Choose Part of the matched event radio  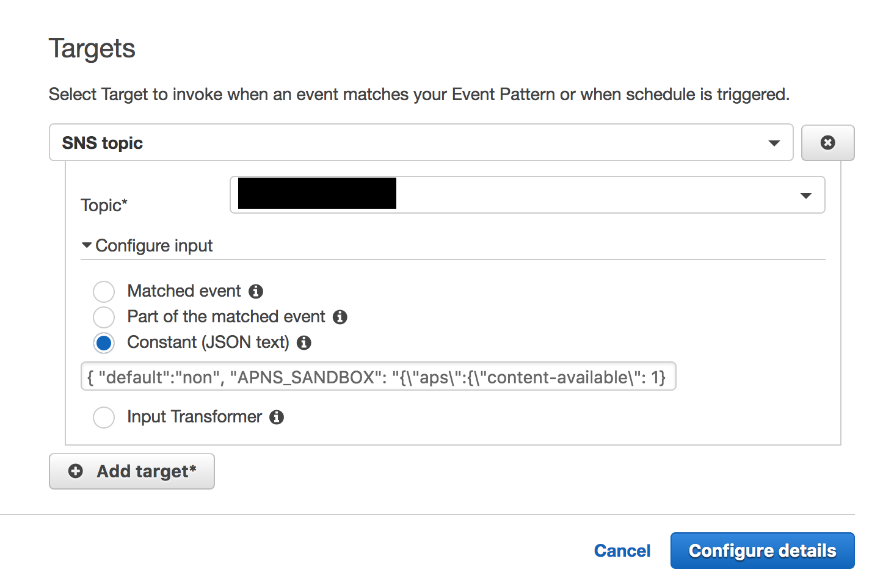[x=104, y=317]
